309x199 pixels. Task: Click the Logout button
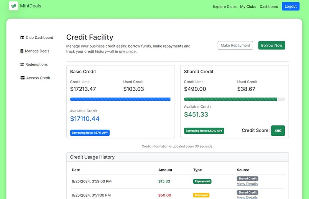click(291, 6)
